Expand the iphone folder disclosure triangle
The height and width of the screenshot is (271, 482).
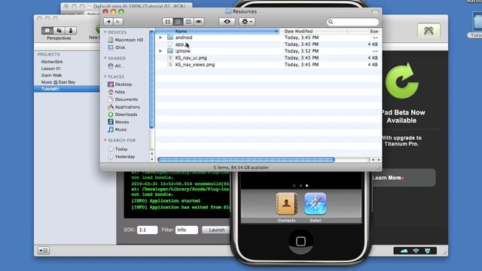click(160, 51)
